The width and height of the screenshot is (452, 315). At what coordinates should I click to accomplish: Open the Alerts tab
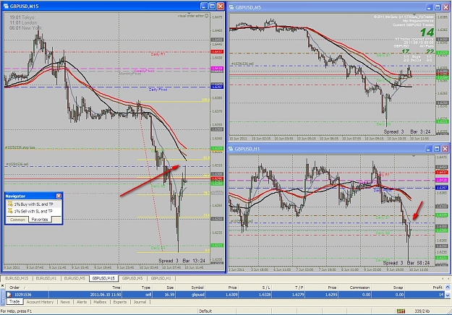(82, 302)
